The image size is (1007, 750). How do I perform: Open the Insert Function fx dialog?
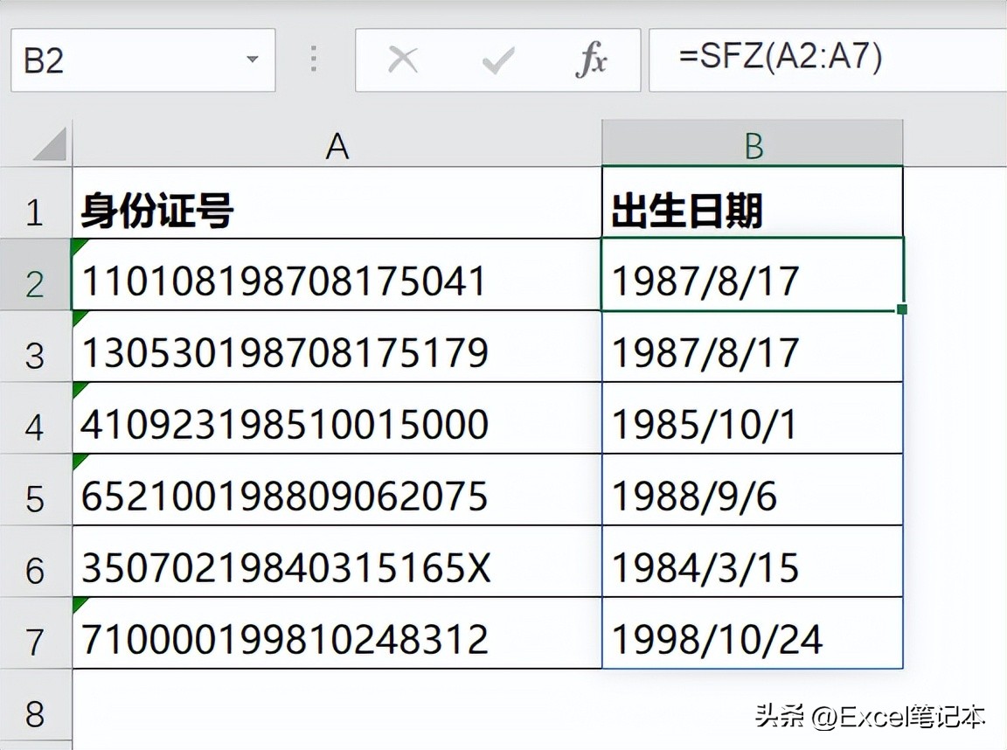[592, 60]
